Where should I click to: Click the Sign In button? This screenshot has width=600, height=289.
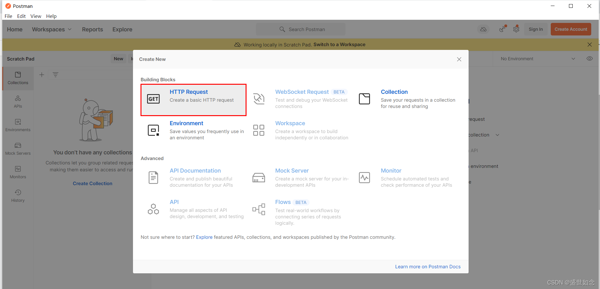[x=536, y=29]
